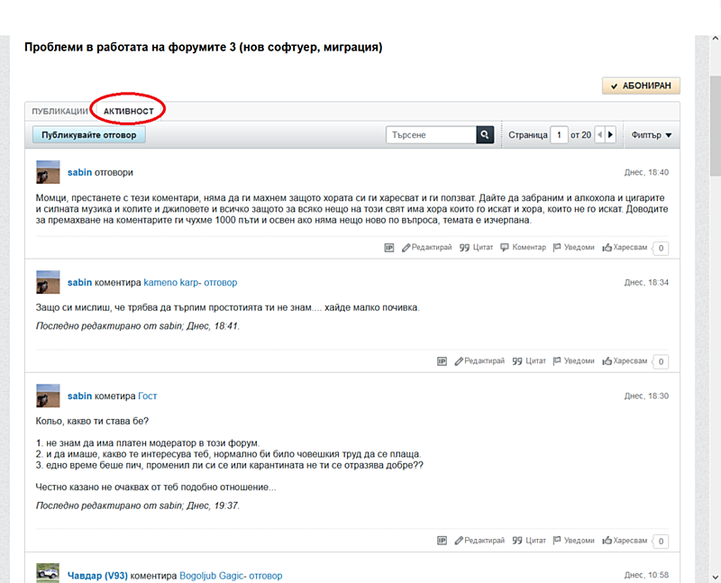Go to next page arrow
Screen dimensions: 721x583
pyautogui.click(x=611, y=135)
